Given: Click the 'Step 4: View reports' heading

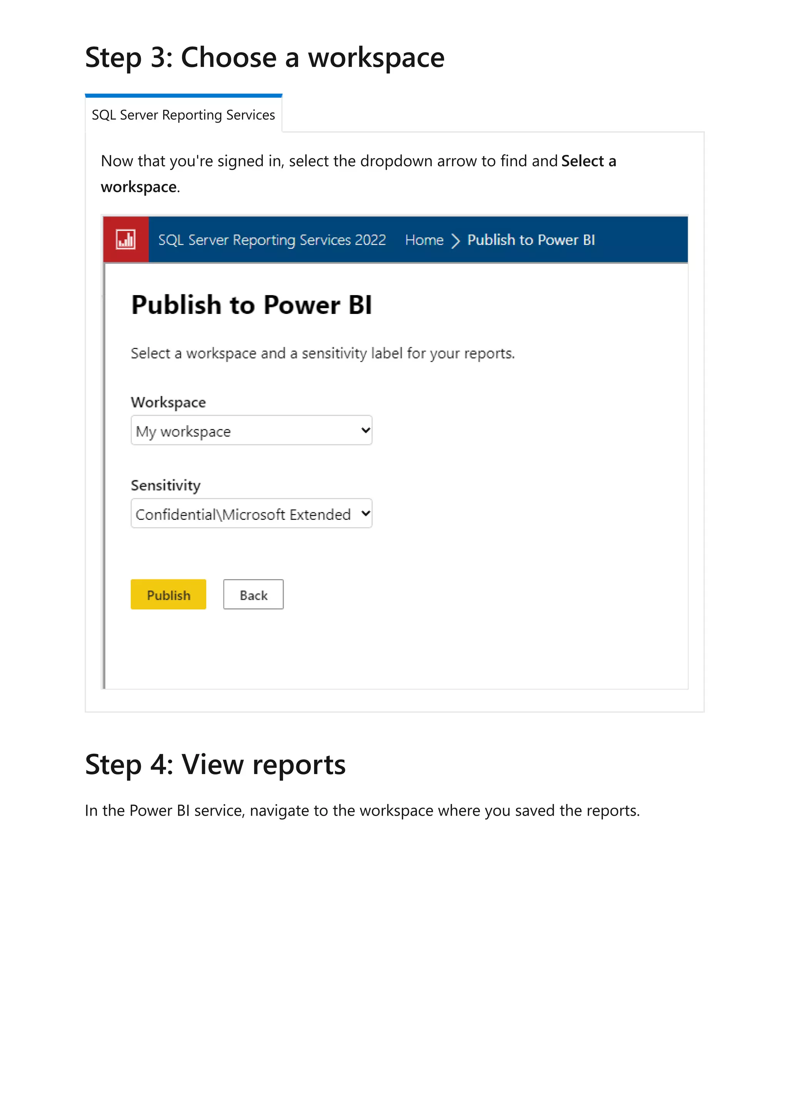Looking at the screenshot, I should (x=215, y=765).
